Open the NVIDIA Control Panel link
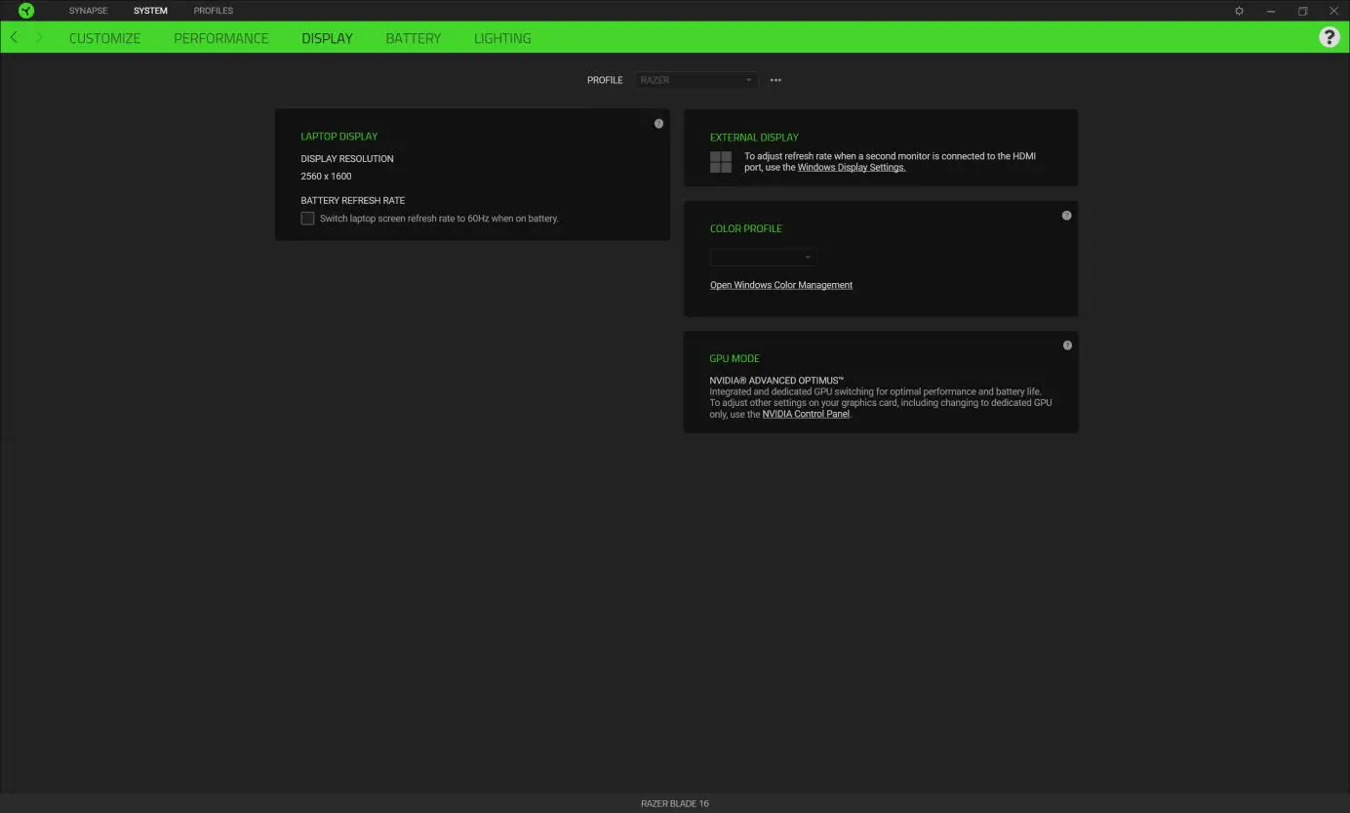 (x=806, y=413)
